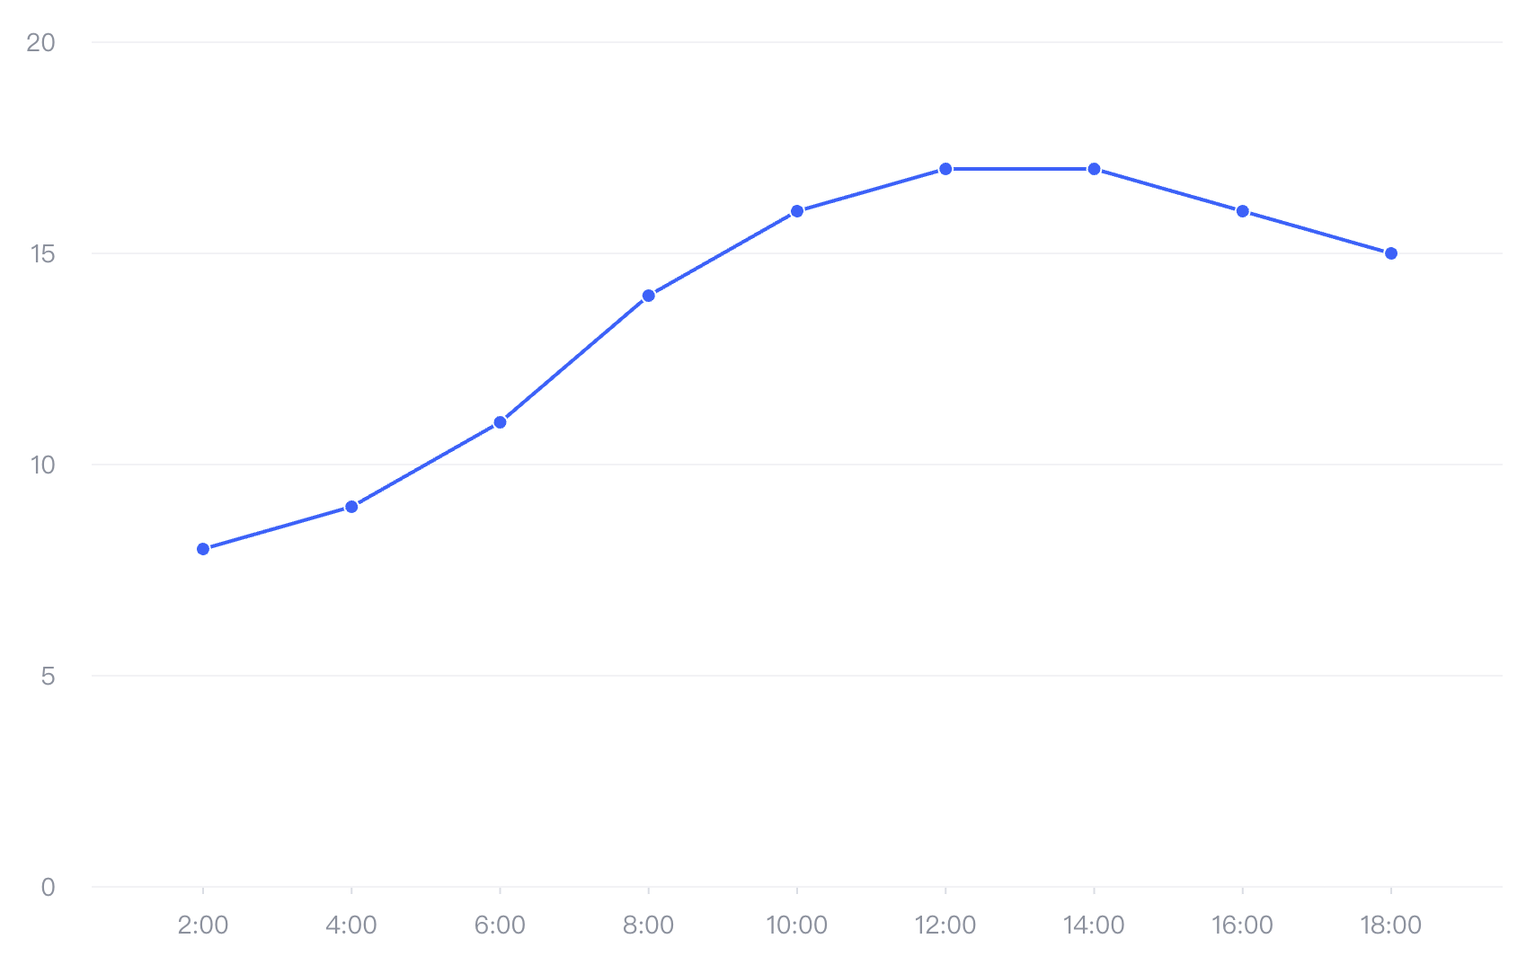Click the 10:00 data point marker
1526x974 pixels.
(797, 211)
